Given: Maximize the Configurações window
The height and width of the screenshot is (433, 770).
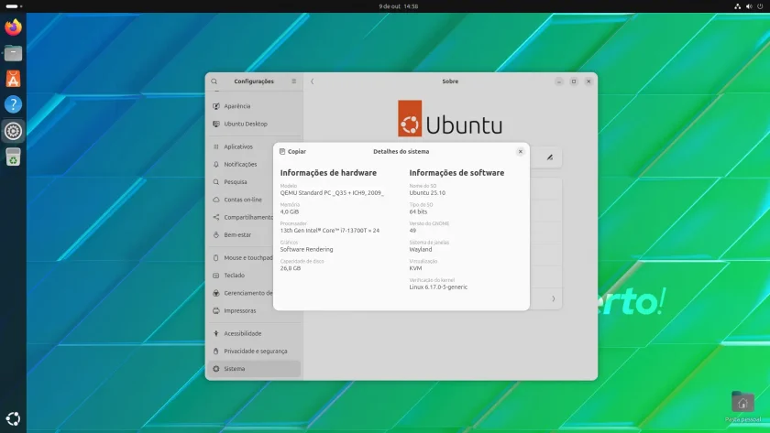Looking at the screenshot, I should click(x=574, y=81).
